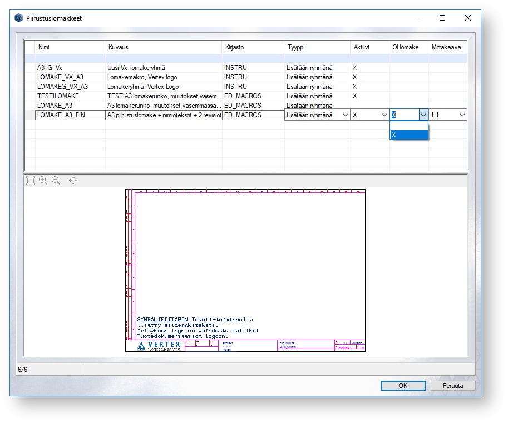
Task: Expand the Tyyppi dropdown for LOMAKE_A3_FIN
Action: 345,115
